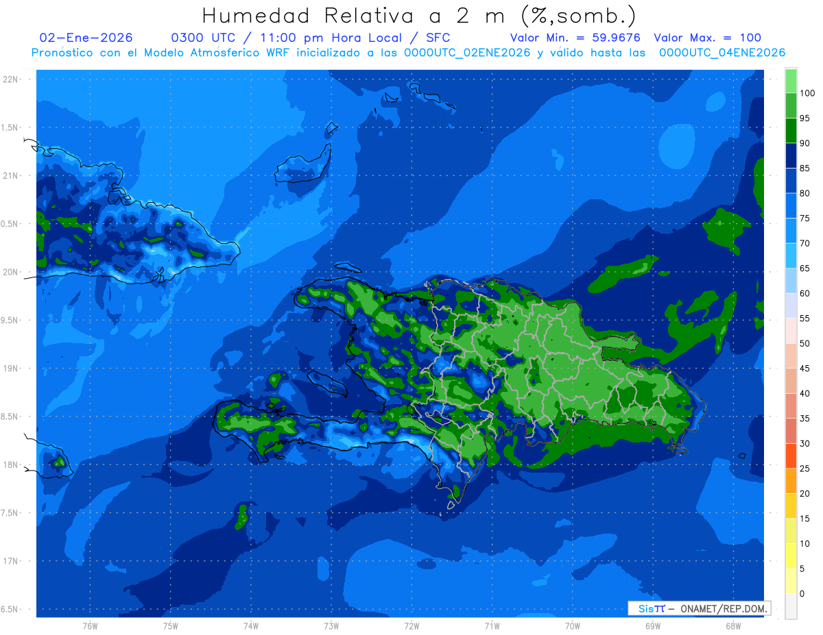The height and width of the screenshot is (635, 823).
Task: Pick the pale pink swatch between 50 and 55
Action: point(791,330)
